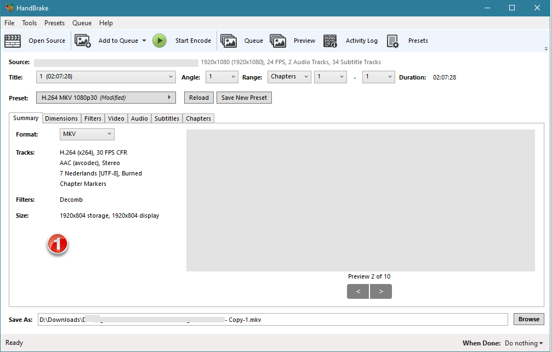The width and height of the screenshot is (552, 352).
Task: Maximize the HandBrake window
Action: pos(512,8)
